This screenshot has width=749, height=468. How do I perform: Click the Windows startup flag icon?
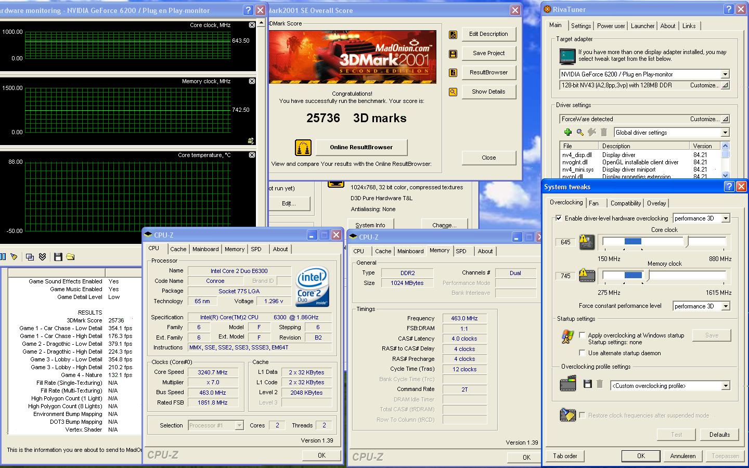[567, 336]
